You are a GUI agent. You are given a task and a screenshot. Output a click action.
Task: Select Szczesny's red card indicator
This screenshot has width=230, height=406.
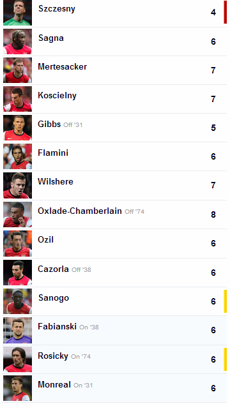(x=225, y=12)
